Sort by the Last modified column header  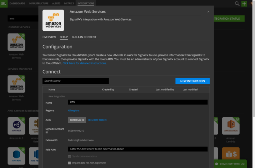click(x=190, y=90)
